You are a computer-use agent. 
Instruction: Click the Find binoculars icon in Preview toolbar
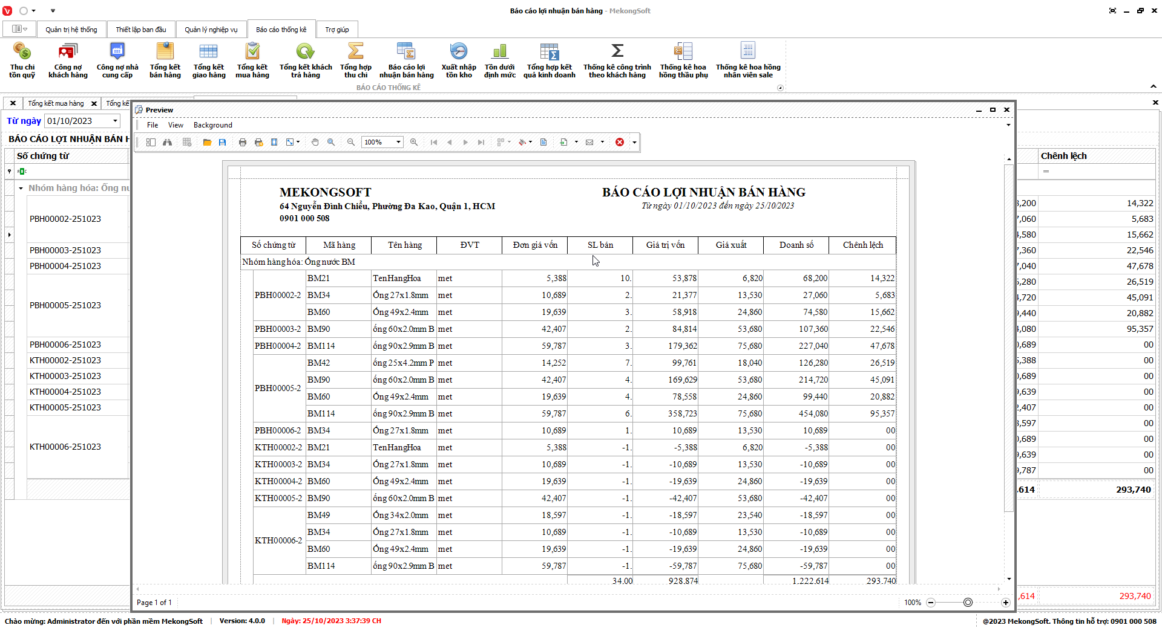pos(167,142)
